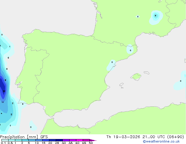Click the '22' precipitation value on the map
The image size is (186, 144).
pyautogui.click(x=4, y=91)
